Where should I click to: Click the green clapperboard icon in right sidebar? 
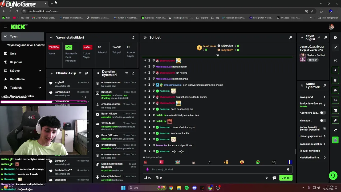pos(335,140)
